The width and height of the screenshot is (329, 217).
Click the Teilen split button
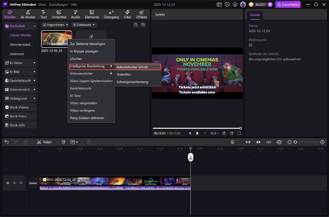click(x=44, y=142)
